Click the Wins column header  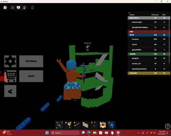[x=164, y=15]
